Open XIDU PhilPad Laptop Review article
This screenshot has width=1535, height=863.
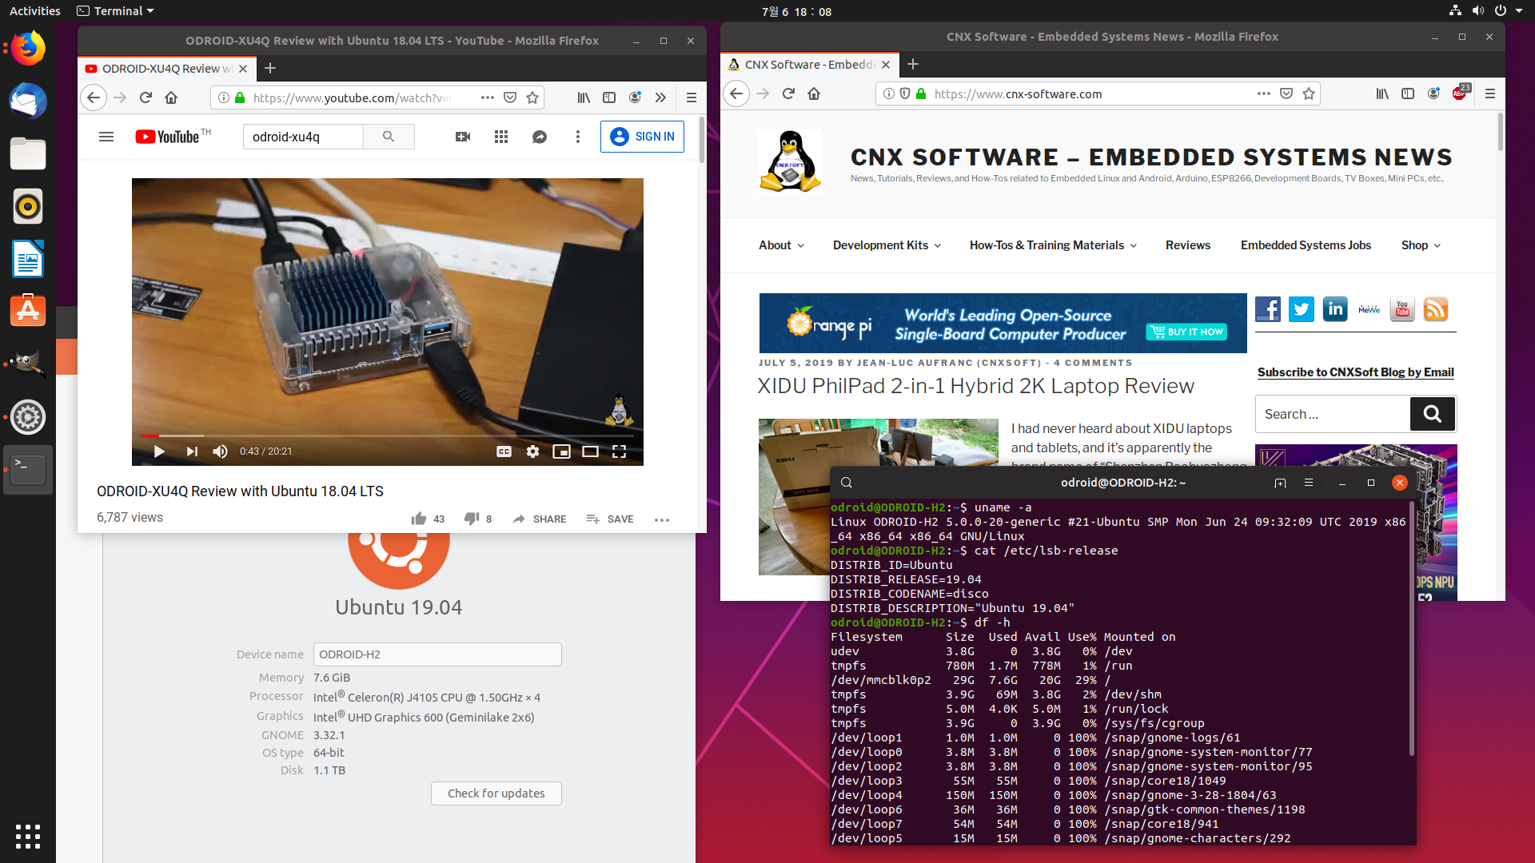[x=975, y=387]
